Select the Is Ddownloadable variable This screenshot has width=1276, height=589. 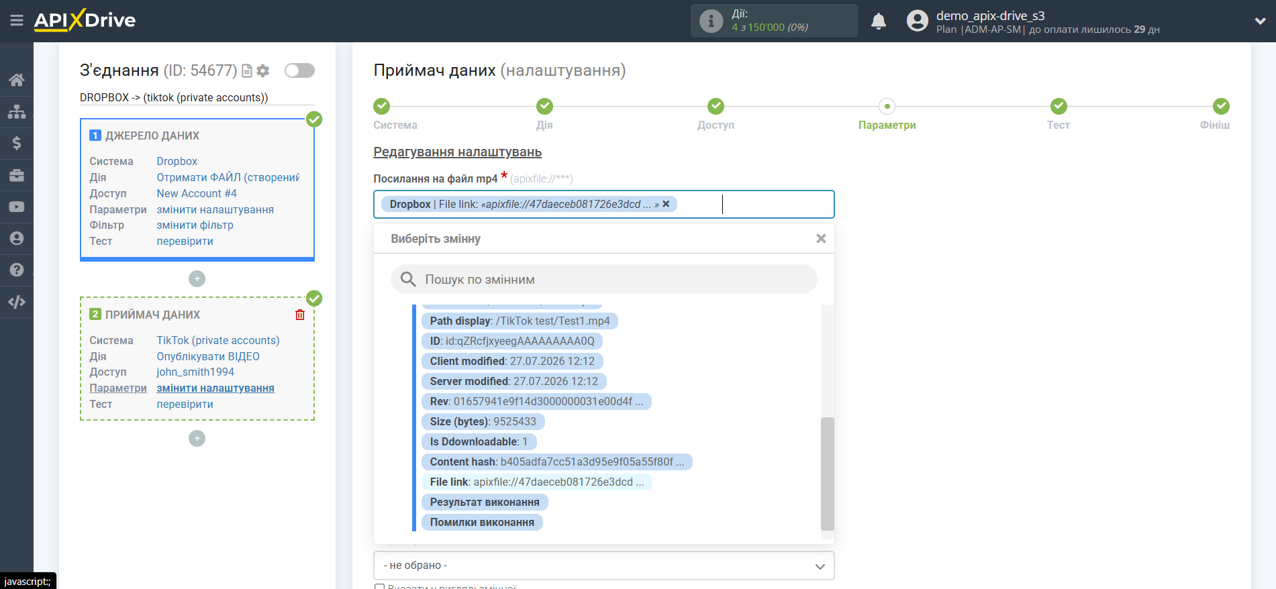point(479,441)
